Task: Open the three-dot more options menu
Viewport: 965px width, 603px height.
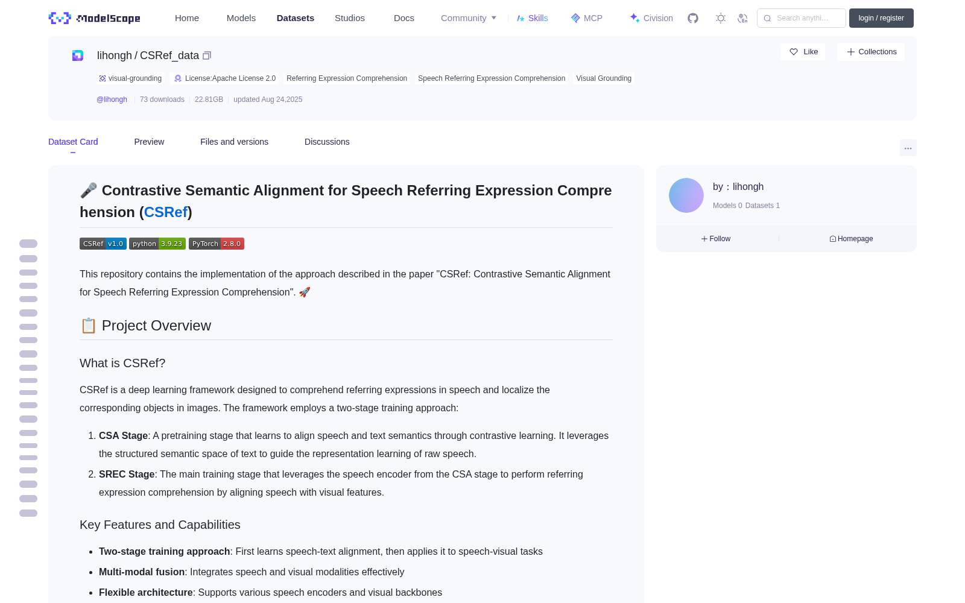Action: point(908,148)
